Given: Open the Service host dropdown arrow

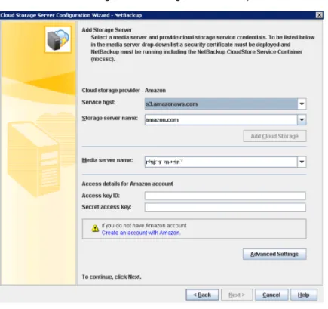Looking at the screenshot, I should (302, 104).
